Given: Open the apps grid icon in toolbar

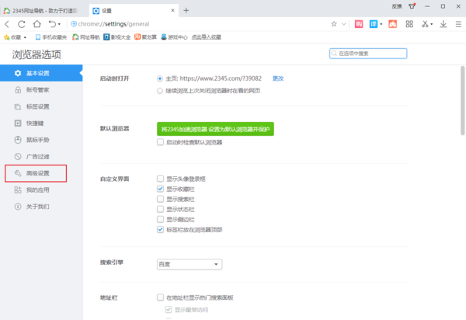Looking at the screenshot, I should [409, 24].
